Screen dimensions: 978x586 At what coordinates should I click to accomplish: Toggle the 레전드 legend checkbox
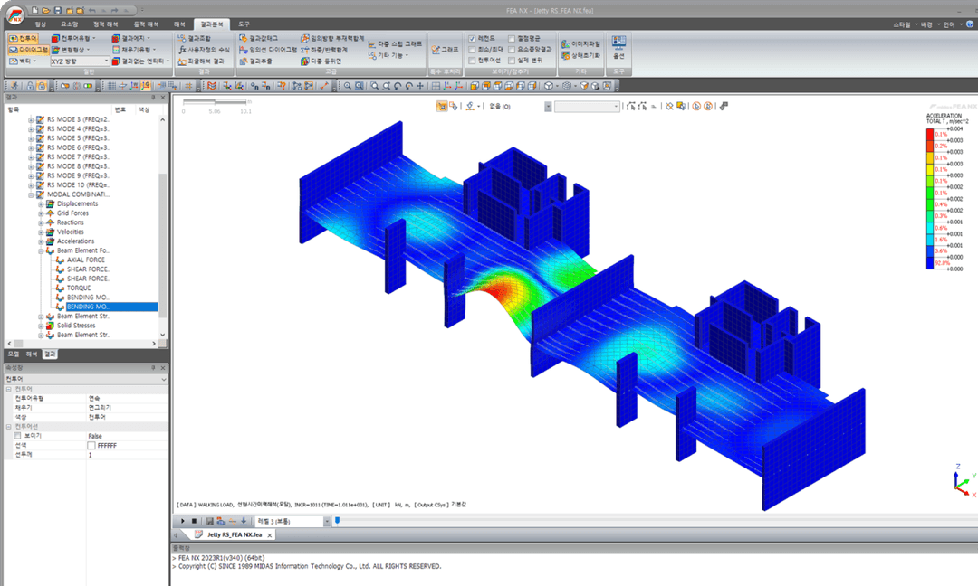472,39
